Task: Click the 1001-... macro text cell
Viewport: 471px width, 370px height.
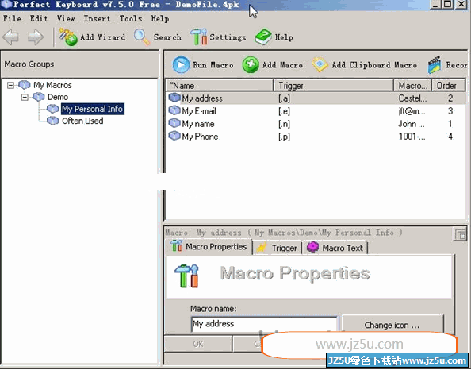Action: [412, 137]
